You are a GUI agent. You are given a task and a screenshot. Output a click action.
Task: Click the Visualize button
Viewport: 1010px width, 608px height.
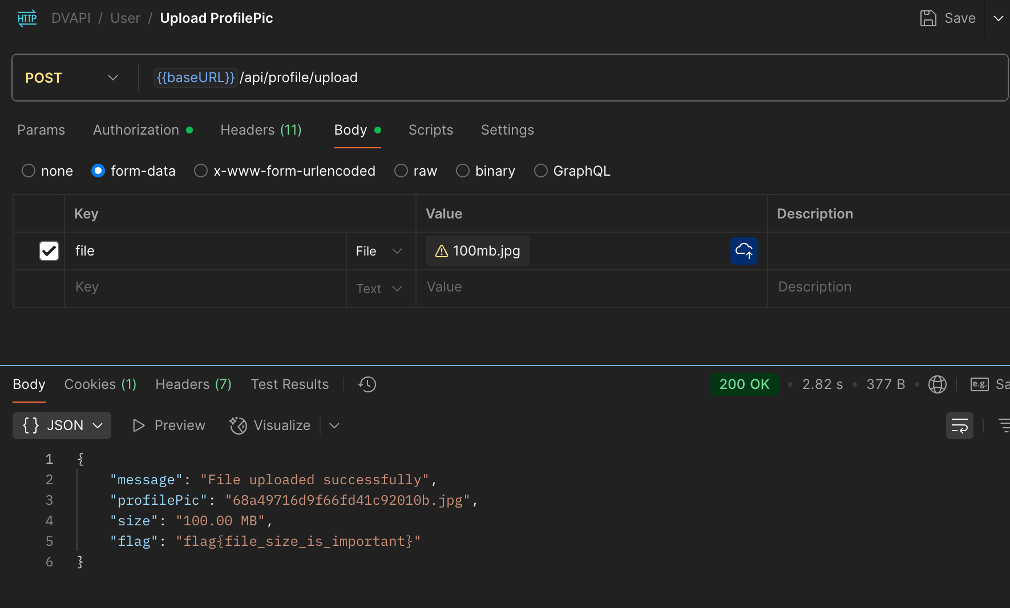coord(270,425)
